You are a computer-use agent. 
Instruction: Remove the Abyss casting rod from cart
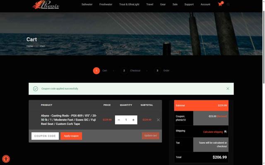(x=158, y=120)
